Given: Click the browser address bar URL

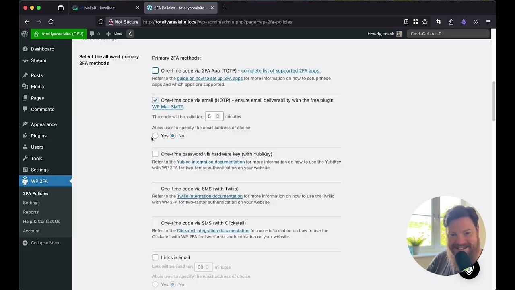Looking at the screenshot, I should [x=218, y=22].
